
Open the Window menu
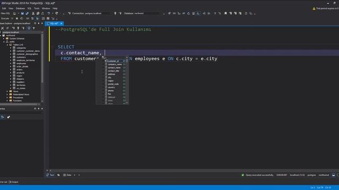pos(46,8)
